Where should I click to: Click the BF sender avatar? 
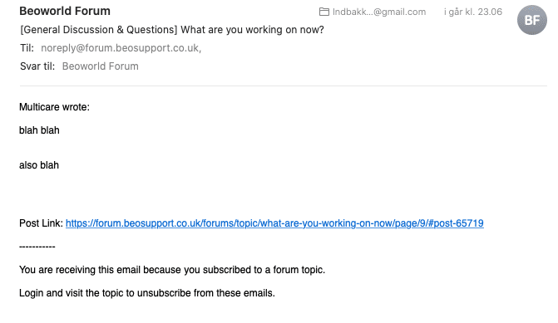click(x=531, y=20)
